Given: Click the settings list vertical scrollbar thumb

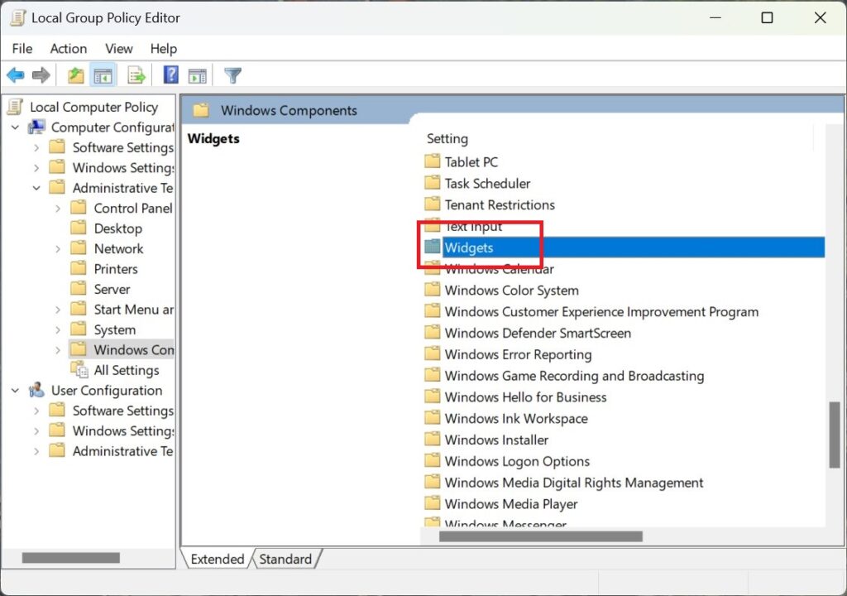Looking at the screenshot, I should pos(835,435).
